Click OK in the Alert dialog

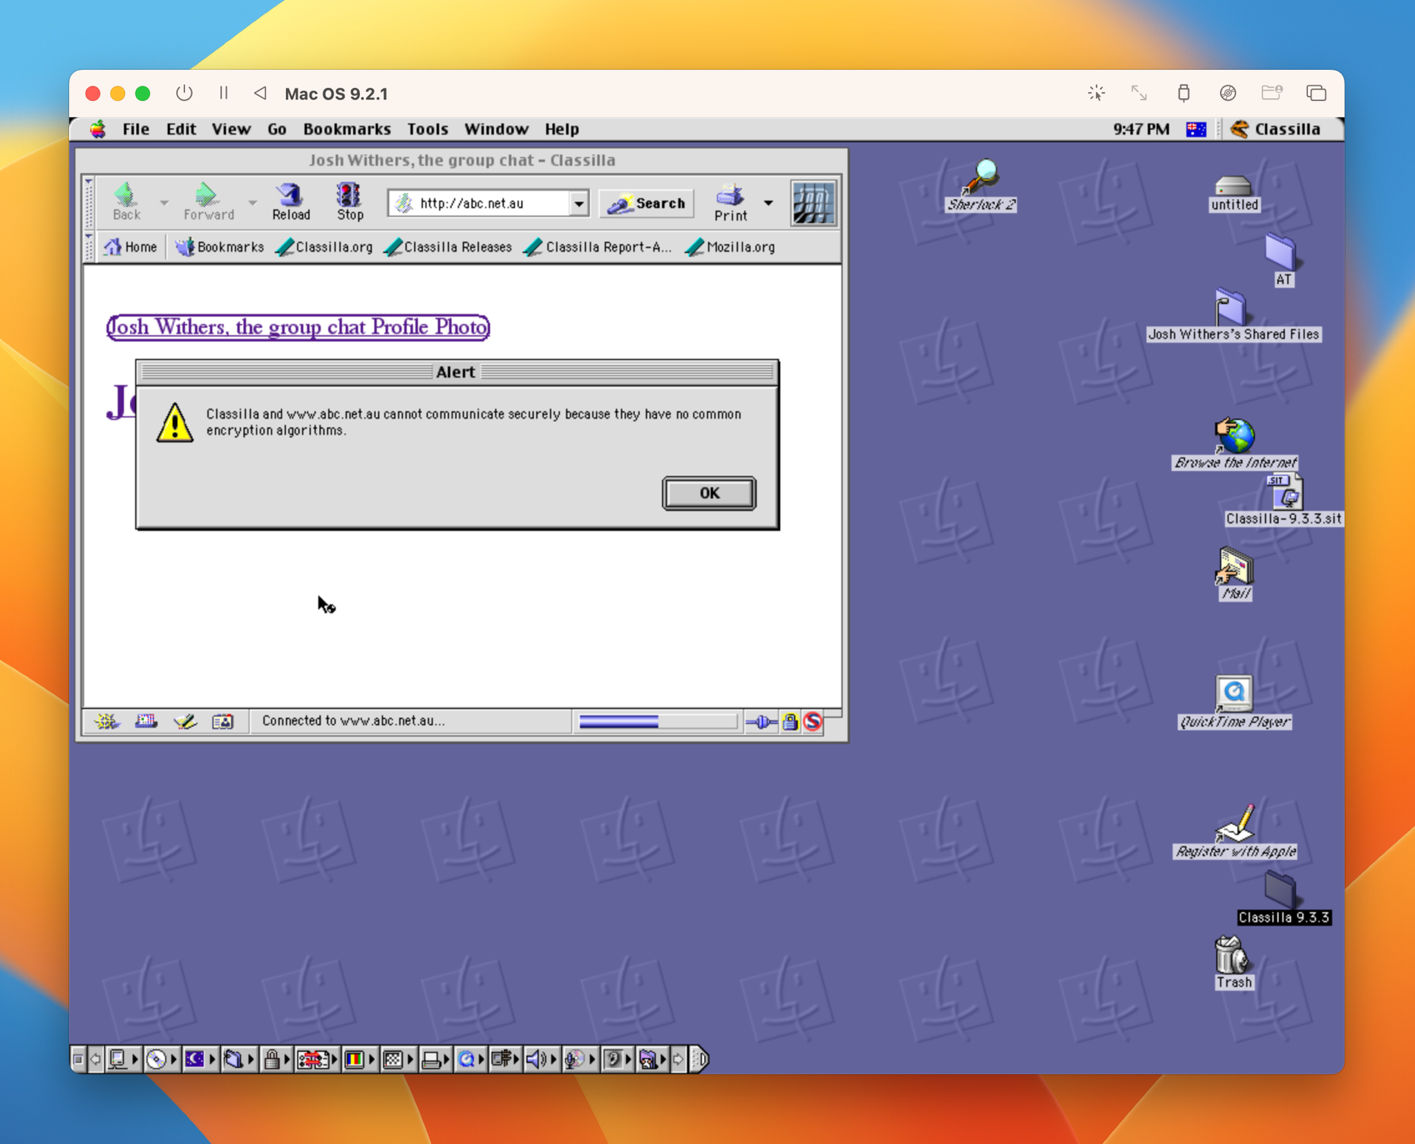coord(708,493)
